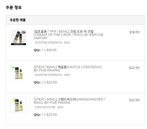This screenshot has width=147, height=129.
Task: Click the green stem badge on Castle Long image
Action: pyautogui.click(x=13, y=67)
